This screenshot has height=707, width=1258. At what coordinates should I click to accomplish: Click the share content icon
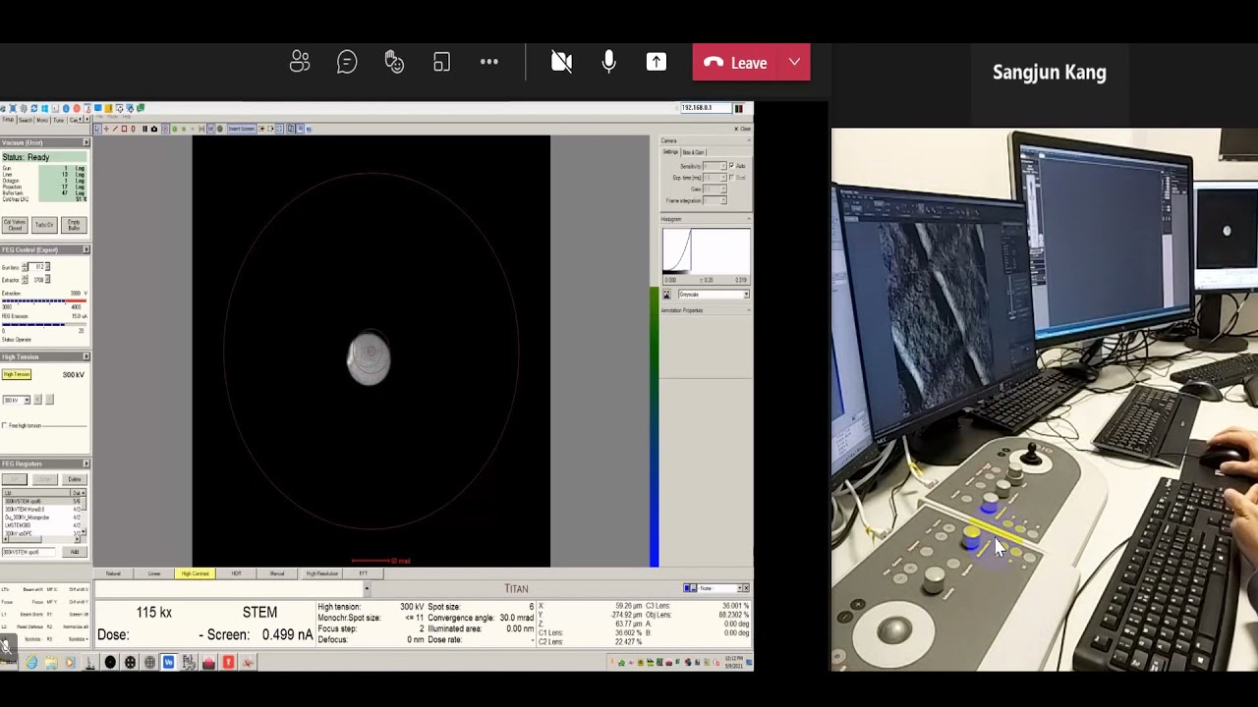(656, 62)
